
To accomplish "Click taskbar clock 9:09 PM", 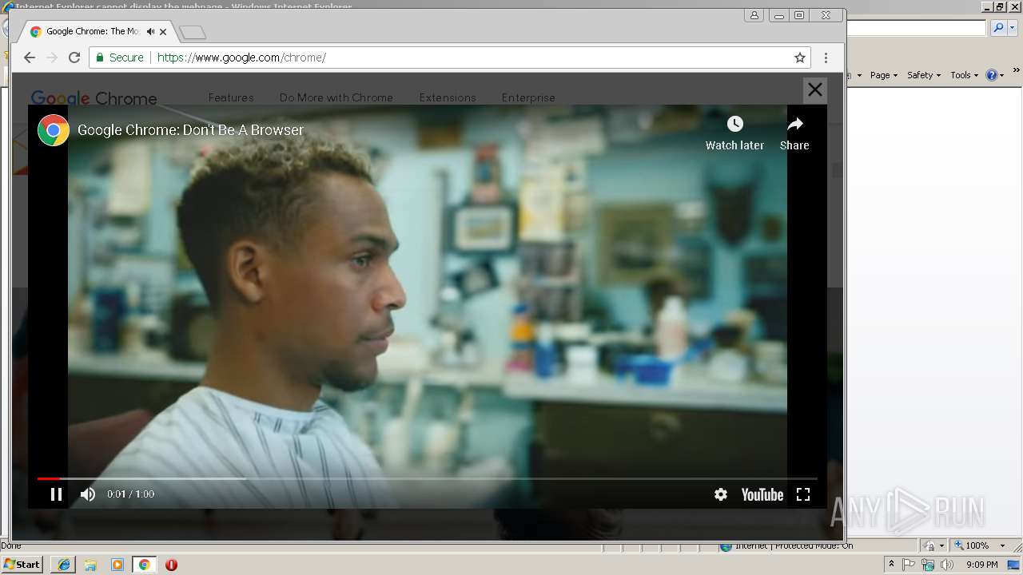I will 982,565.
